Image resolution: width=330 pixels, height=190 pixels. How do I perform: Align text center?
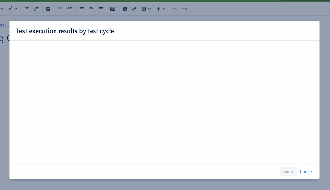pos(91,9)
